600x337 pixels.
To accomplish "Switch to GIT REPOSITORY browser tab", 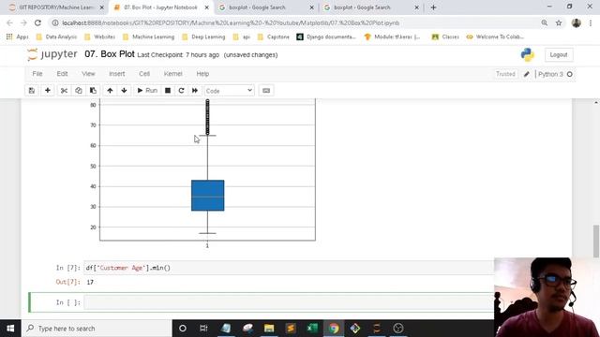I will (56, 7).
